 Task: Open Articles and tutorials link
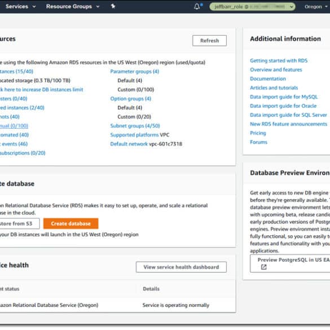click(274, 88)
